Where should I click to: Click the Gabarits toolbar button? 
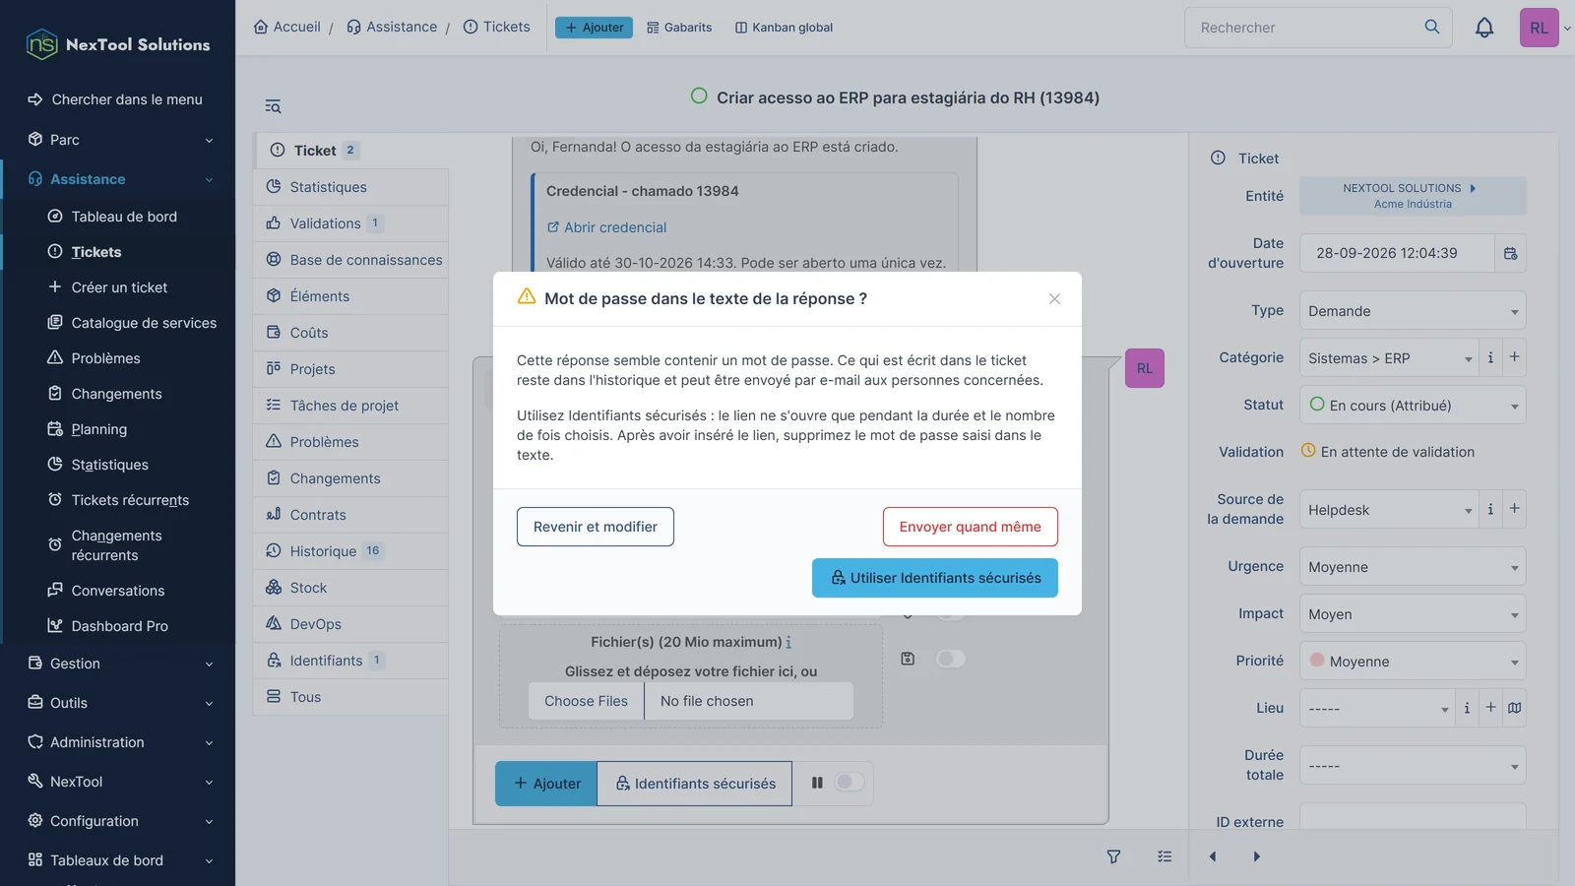point(679,28)
